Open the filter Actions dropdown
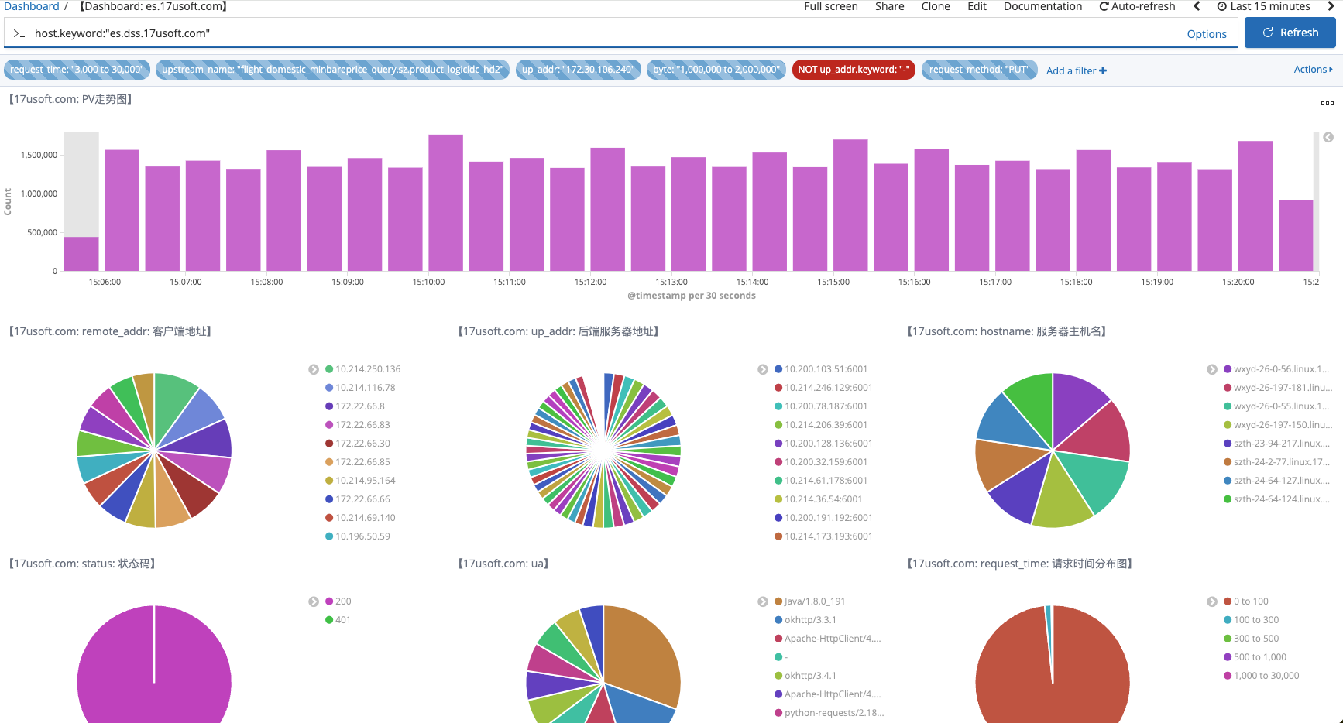This screenshot has height=723, width=1343. point(1313,70)
